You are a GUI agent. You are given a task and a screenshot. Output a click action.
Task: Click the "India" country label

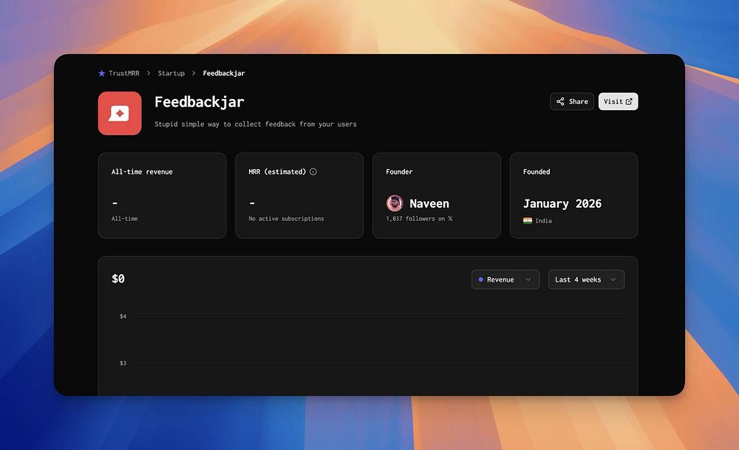(543, 220)
